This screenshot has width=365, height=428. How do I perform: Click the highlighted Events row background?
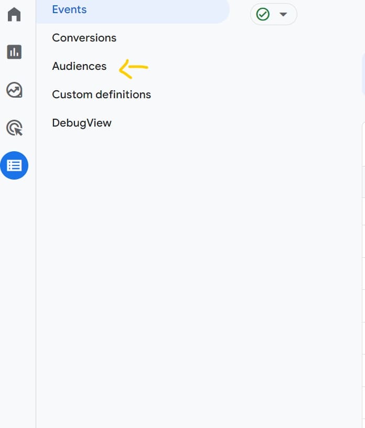[133, 12]
